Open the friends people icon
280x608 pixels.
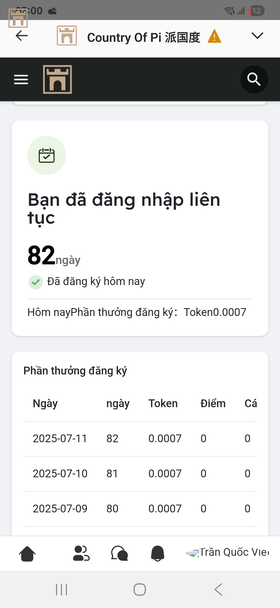[81, 553]
